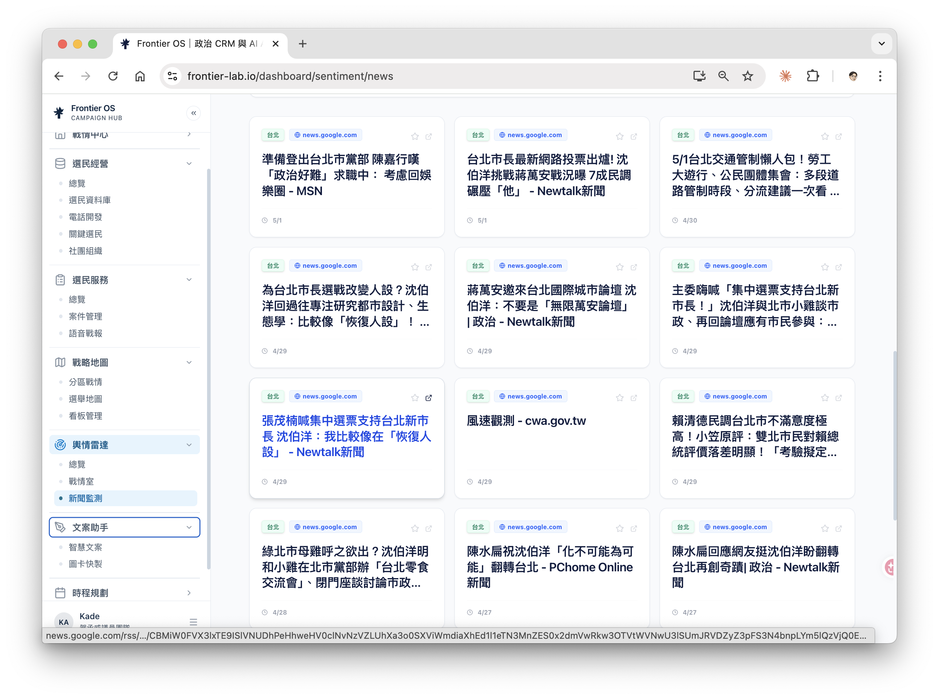Open the browser extensions puzzle icon

point(812,76)
